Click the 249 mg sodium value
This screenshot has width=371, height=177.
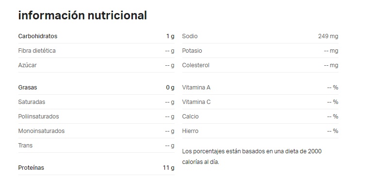pyautogui.click(x=328, y=36)
